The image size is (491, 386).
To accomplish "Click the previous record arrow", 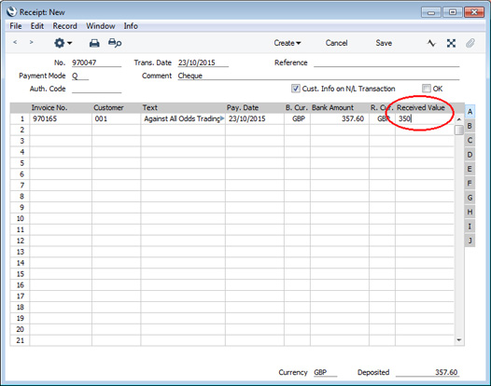I will coord(15,42).
